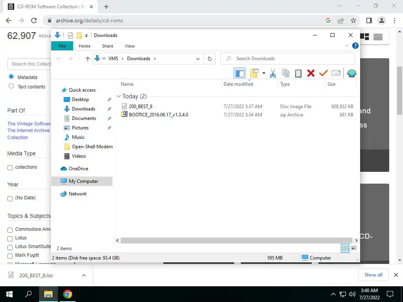
Task: Check the Mark Fugitt checkbox
Action: pyautogui.click(x=10, y=256)
